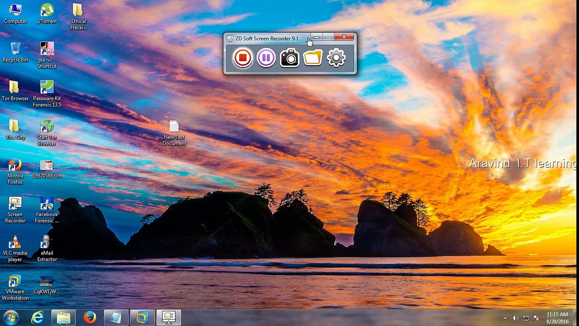Select the 13920588_1... image file
Viewport: 579px width, 326px height.
(47, 168)
